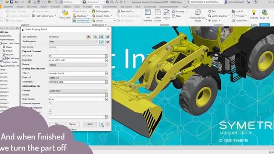Open the User Interface options

point(148,15)
